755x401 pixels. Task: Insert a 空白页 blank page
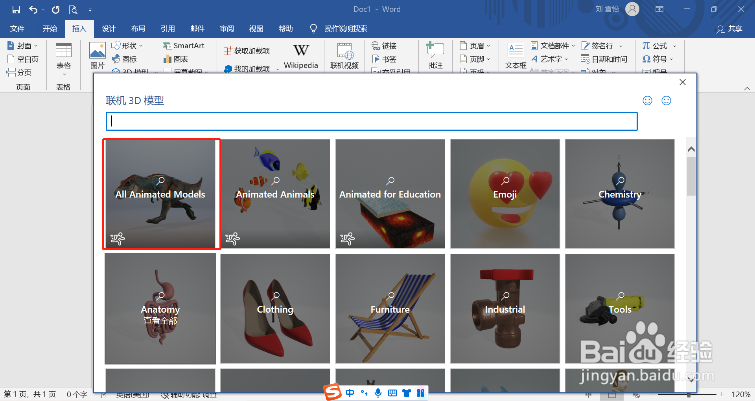tap(23, 59)
